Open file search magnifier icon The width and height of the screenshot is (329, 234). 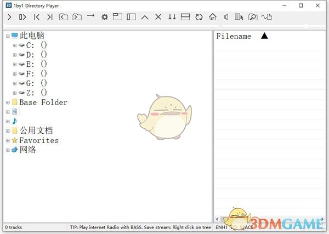[x=253, y=17]
